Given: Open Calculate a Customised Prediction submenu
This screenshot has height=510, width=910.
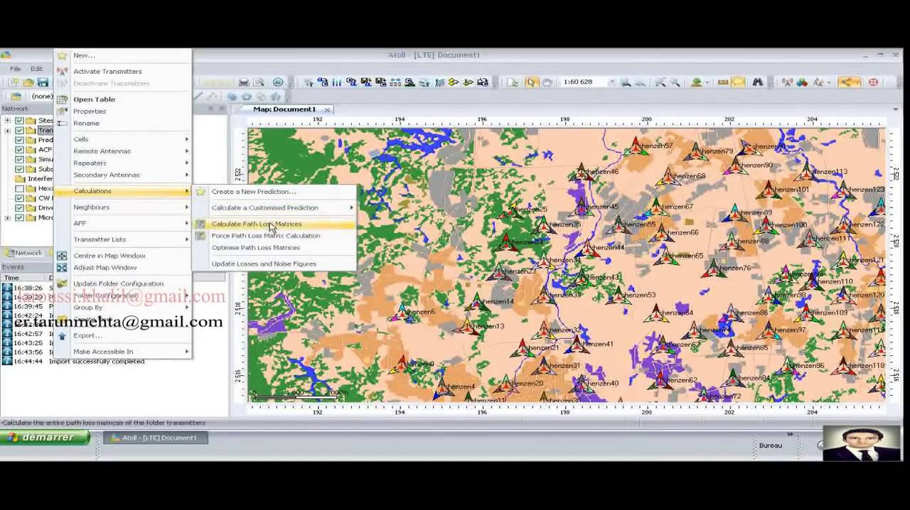Looking at the screenshot, I should 274,208.
